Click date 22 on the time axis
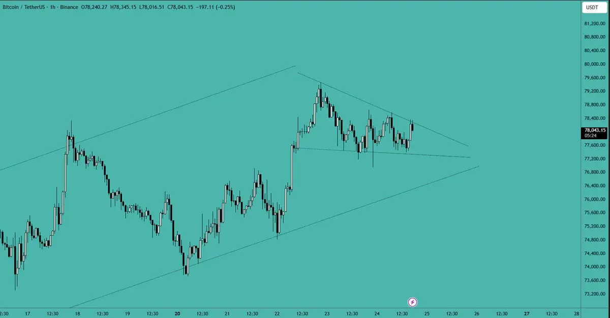The image size is (610, 318). pyautogui.click(x=277, y=313)
